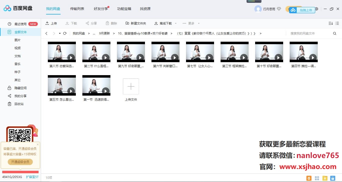Open the 更多 more menu
The height and width of the screenshot is (182, 342).
[189, 23]
